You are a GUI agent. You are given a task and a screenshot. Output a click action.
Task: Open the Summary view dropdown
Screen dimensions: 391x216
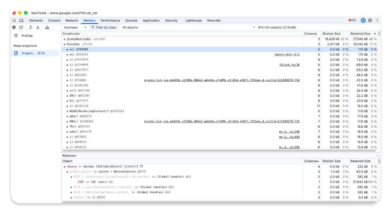[x=75, y=27]
